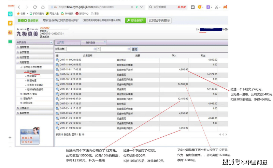Click calendar icon of end date field
The width and height of the screenshot is (273, 168).
129,49
